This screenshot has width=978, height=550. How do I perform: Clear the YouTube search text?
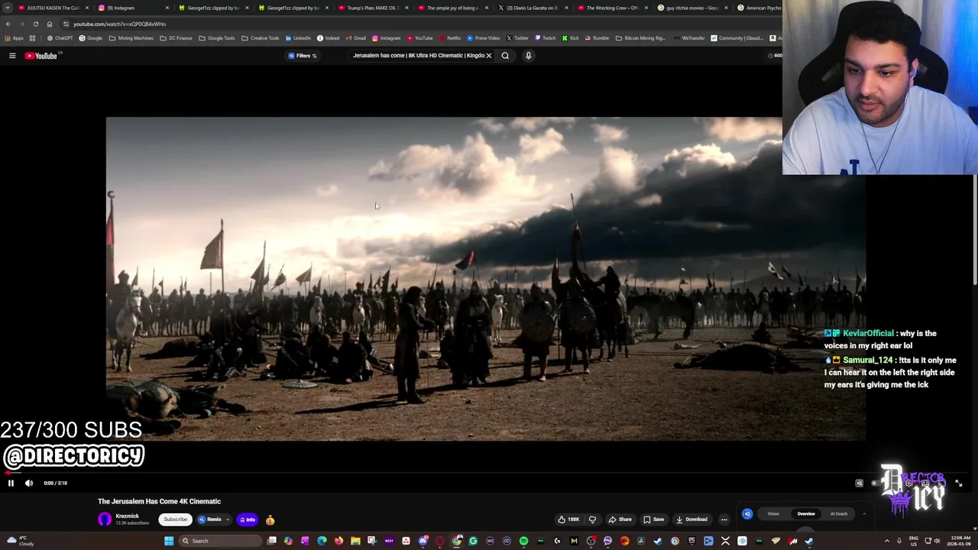(489, 56)
